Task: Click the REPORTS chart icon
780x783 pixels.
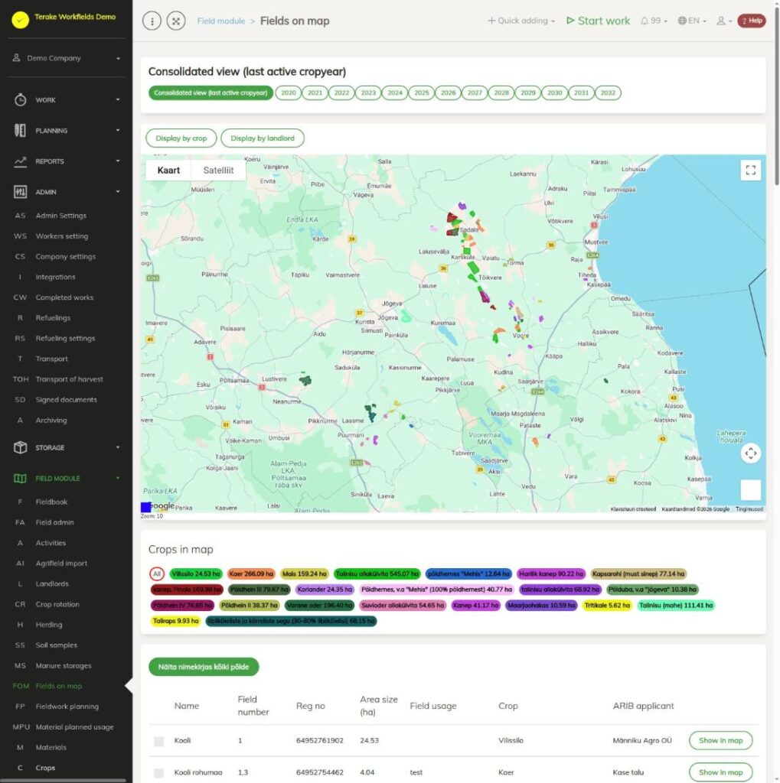Action: pos(20,161)
